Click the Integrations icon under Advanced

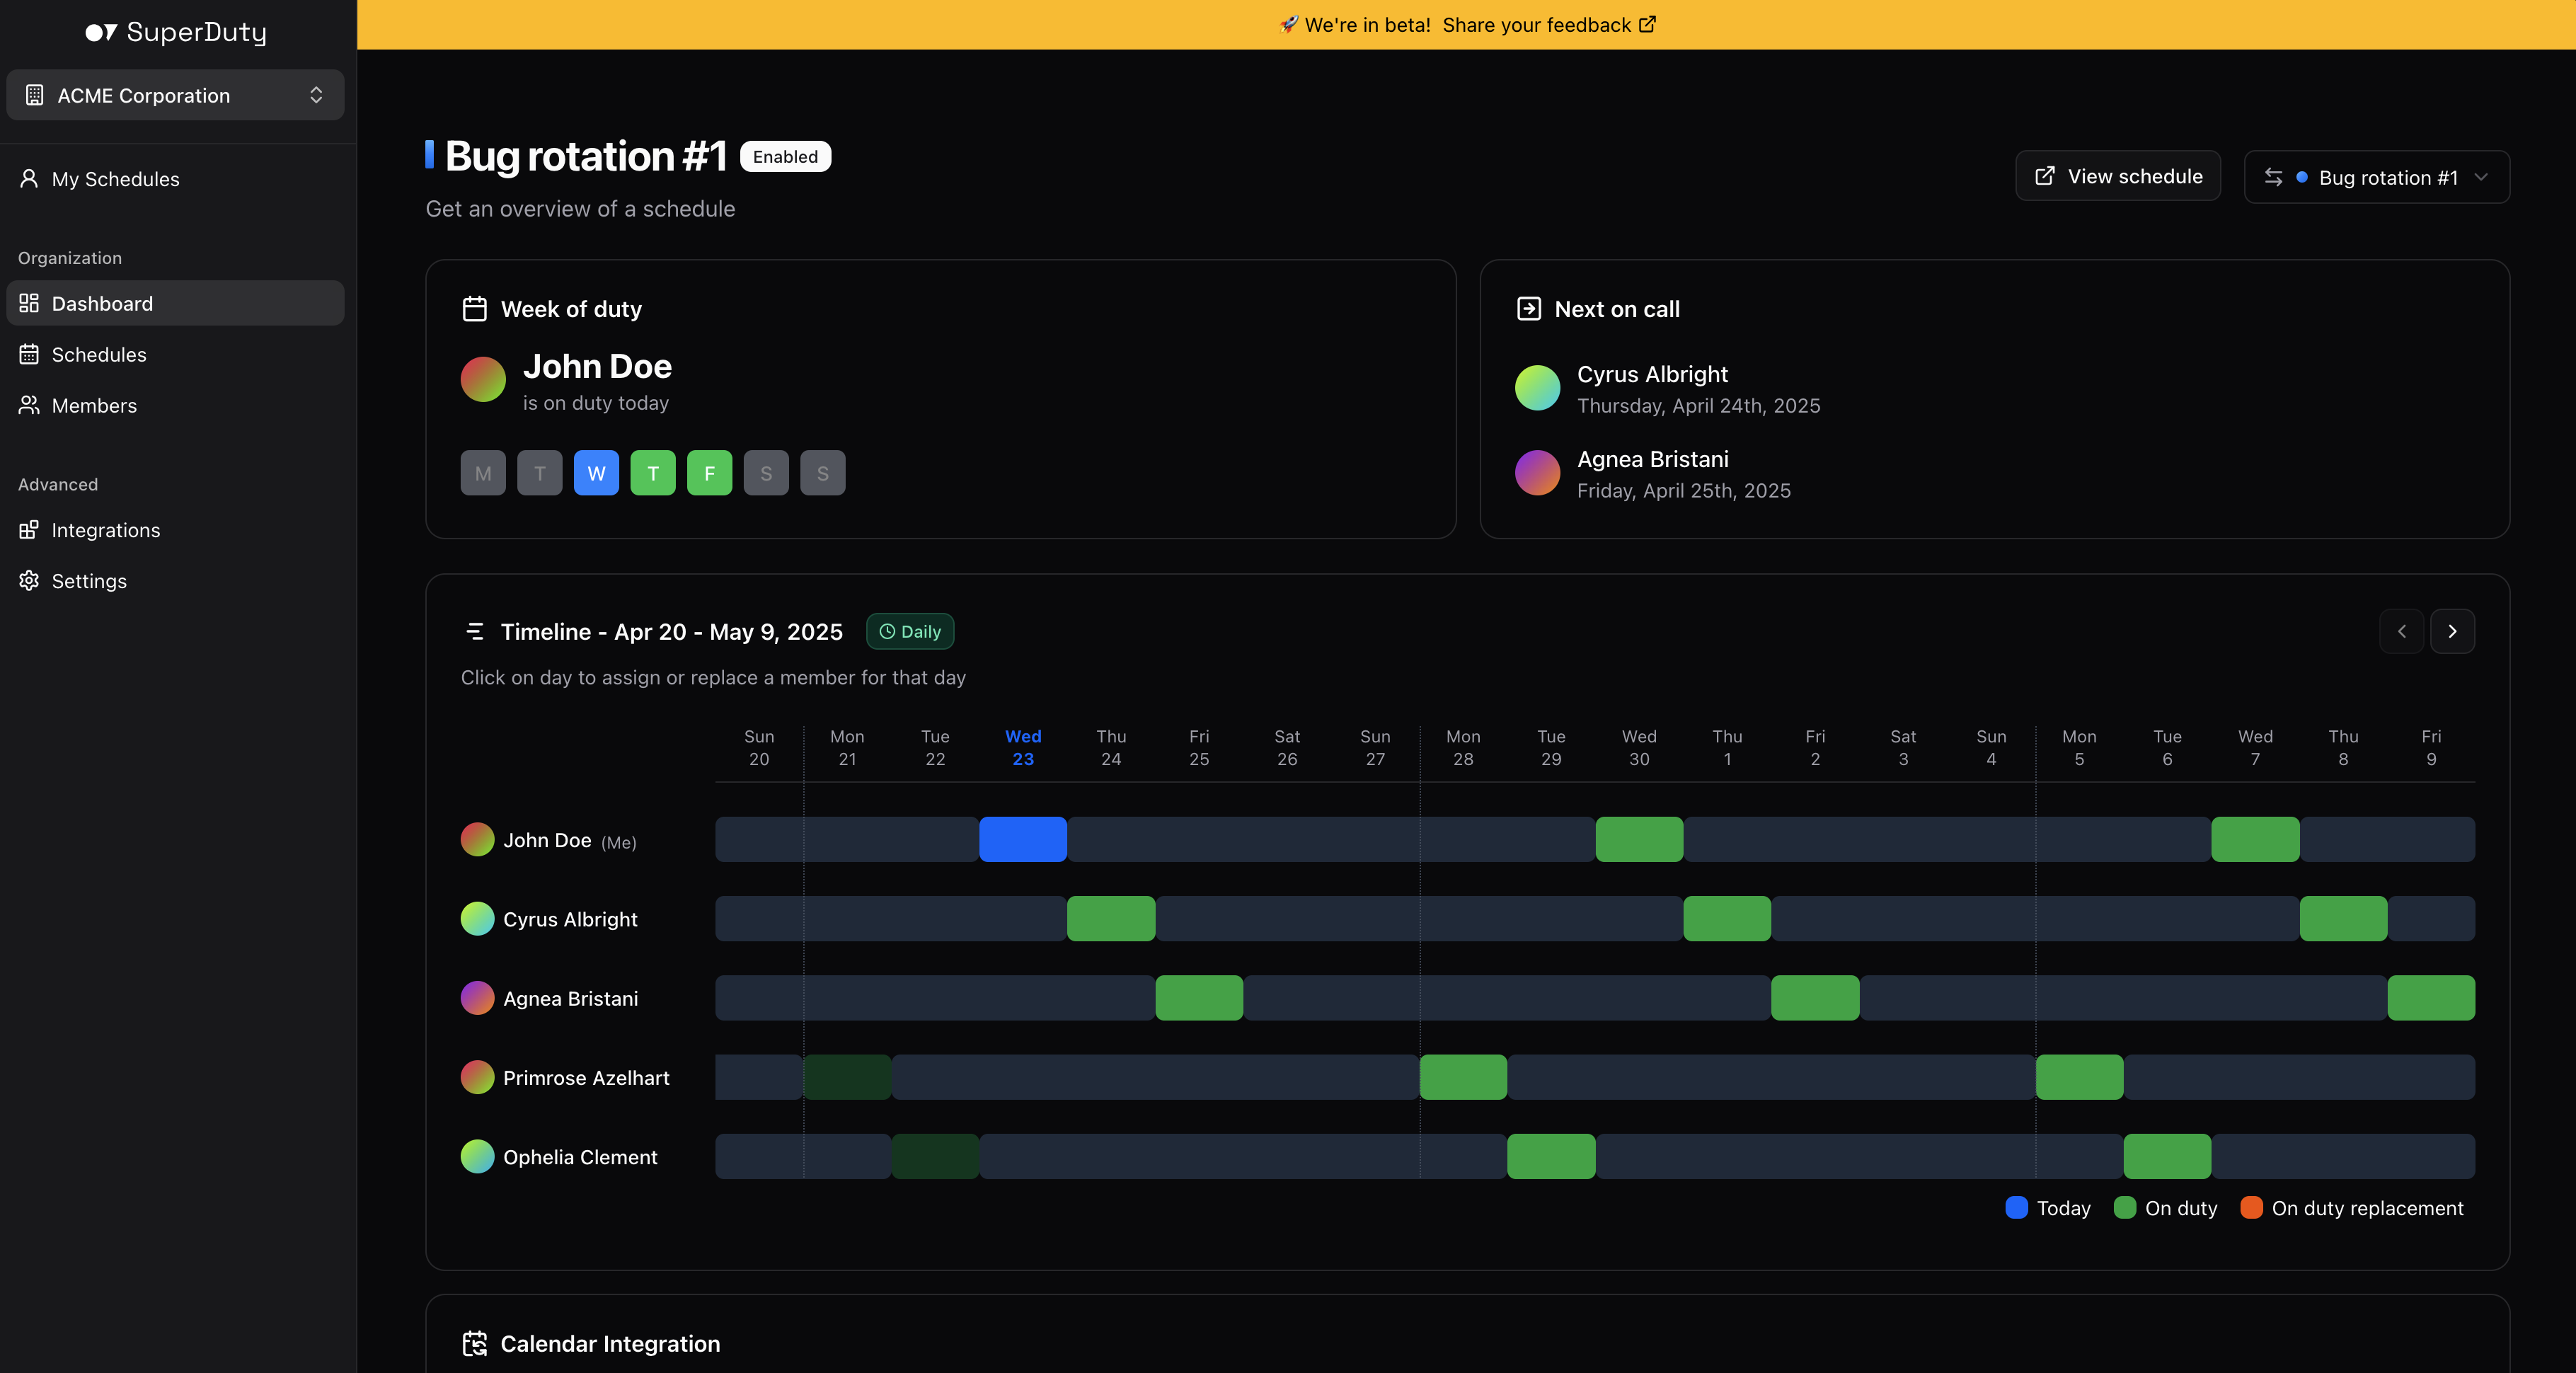pos(29,530)
